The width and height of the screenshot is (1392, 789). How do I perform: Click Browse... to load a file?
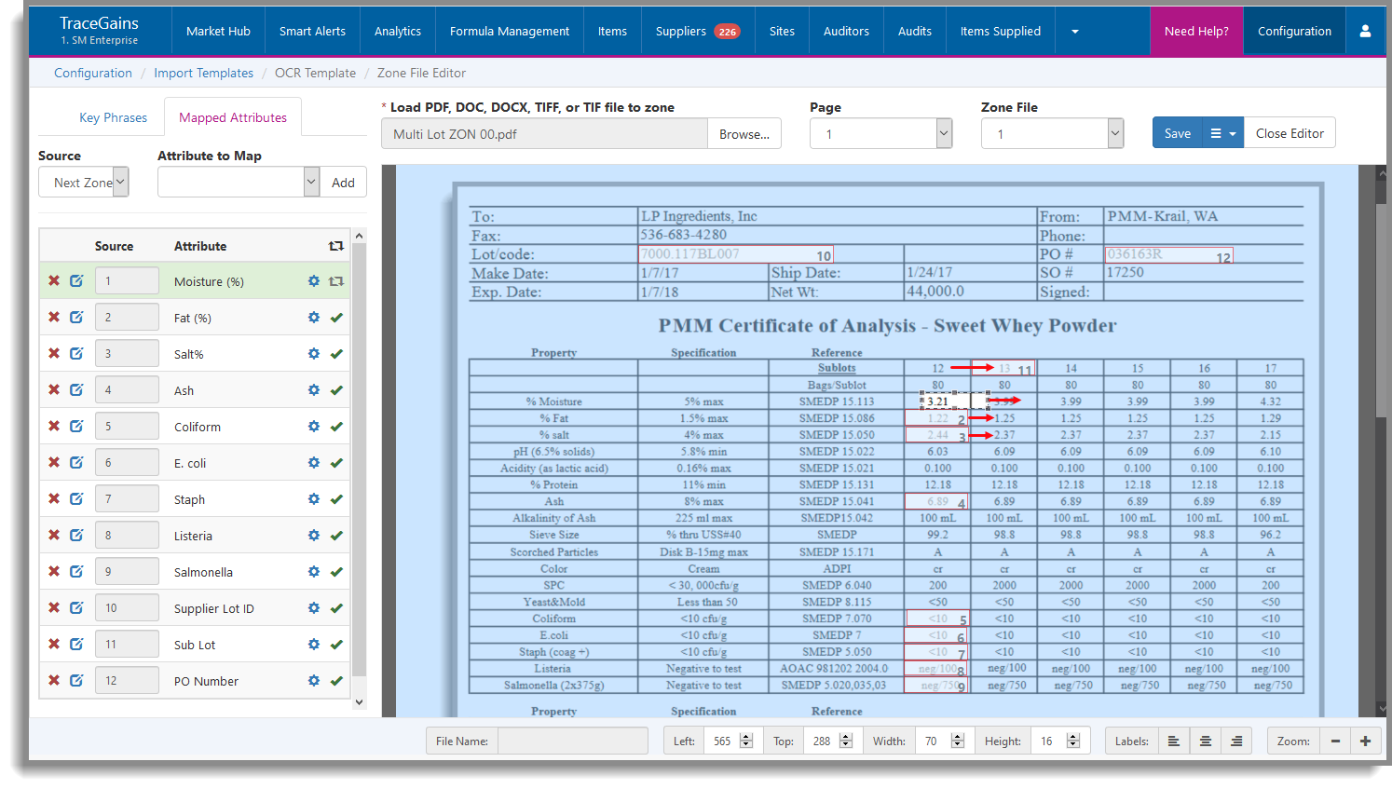click(744, 134)
